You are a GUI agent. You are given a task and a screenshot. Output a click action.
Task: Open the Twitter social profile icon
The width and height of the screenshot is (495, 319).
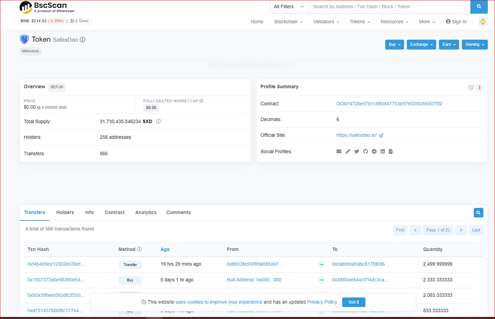coord(356,151)
